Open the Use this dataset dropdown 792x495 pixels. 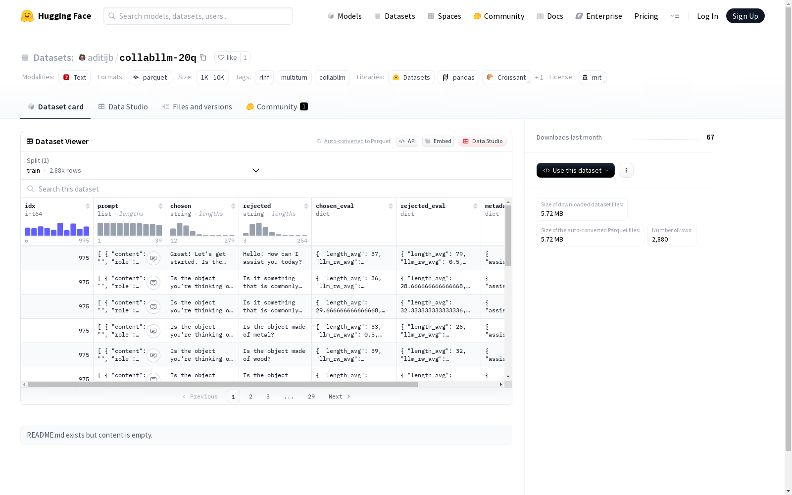point(576,170)
